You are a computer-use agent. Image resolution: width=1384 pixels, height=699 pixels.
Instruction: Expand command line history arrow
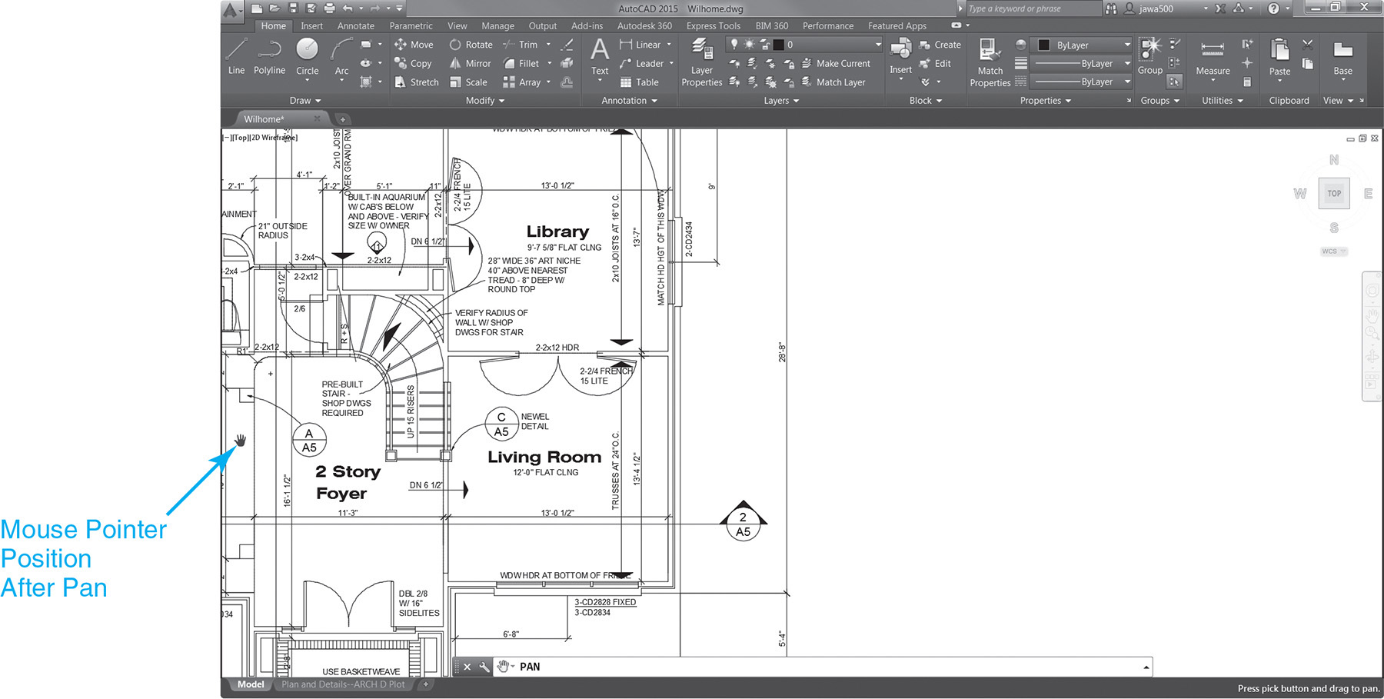(1146, 667)
